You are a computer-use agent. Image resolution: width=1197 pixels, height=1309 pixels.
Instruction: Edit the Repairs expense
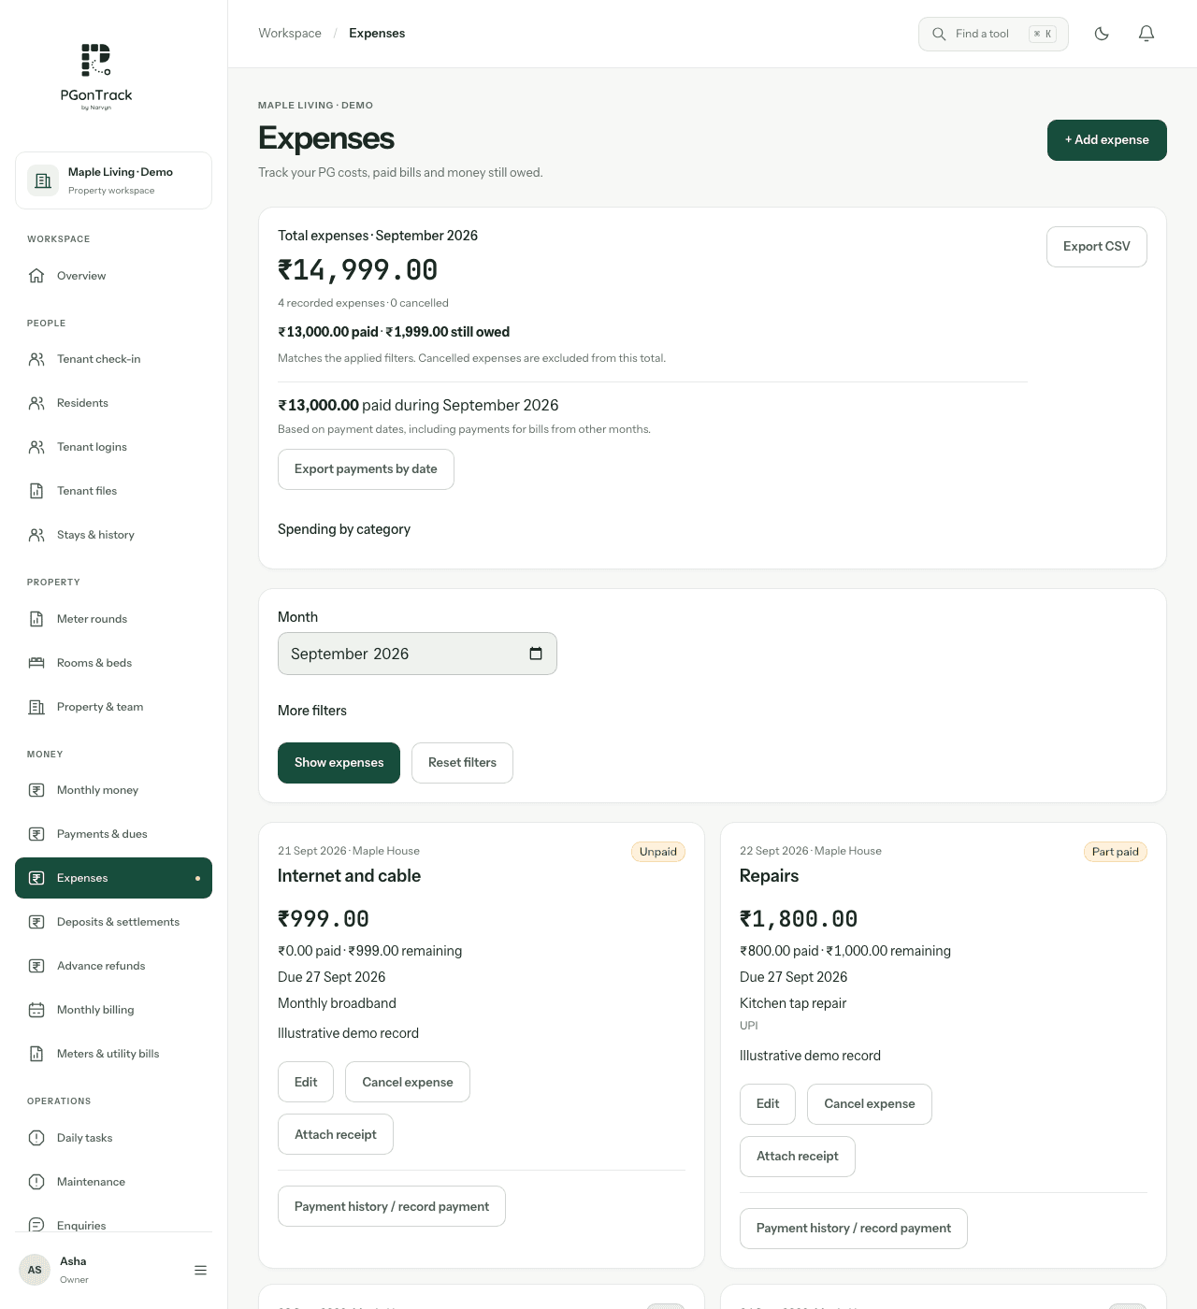pos(768,1104)
